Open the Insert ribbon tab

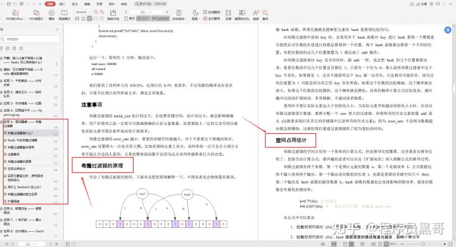(x=62, y=4)
